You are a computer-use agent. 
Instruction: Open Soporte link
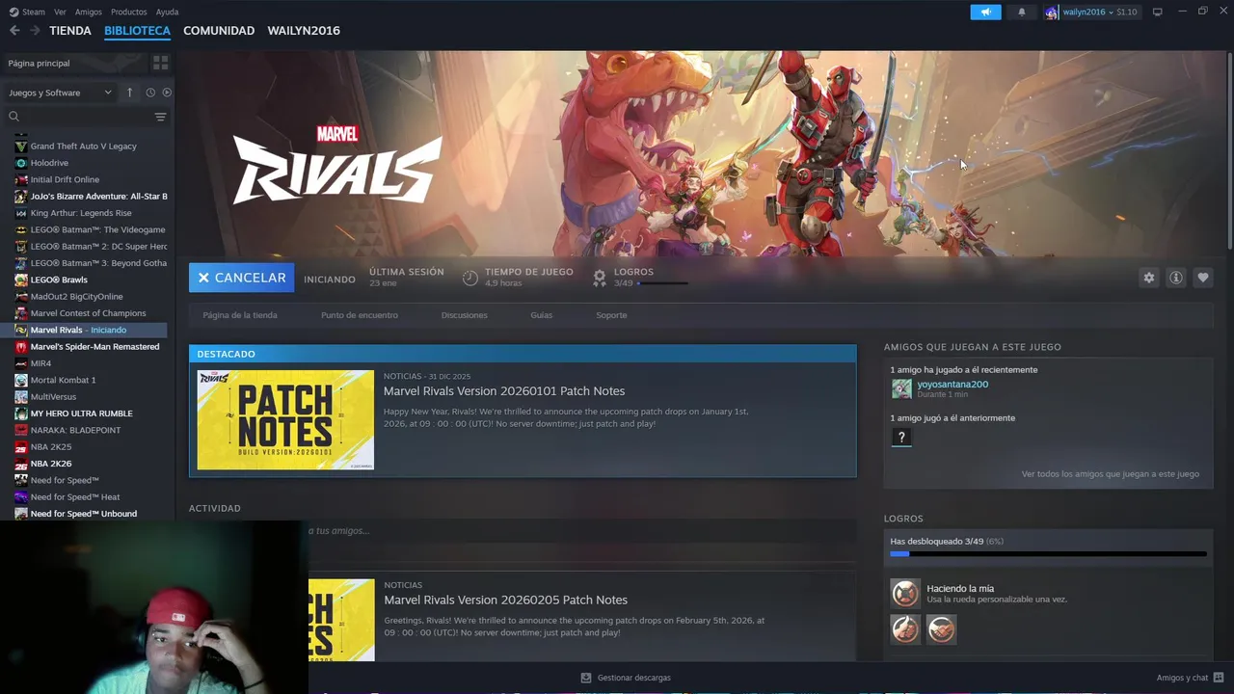(x=611, y=315)
